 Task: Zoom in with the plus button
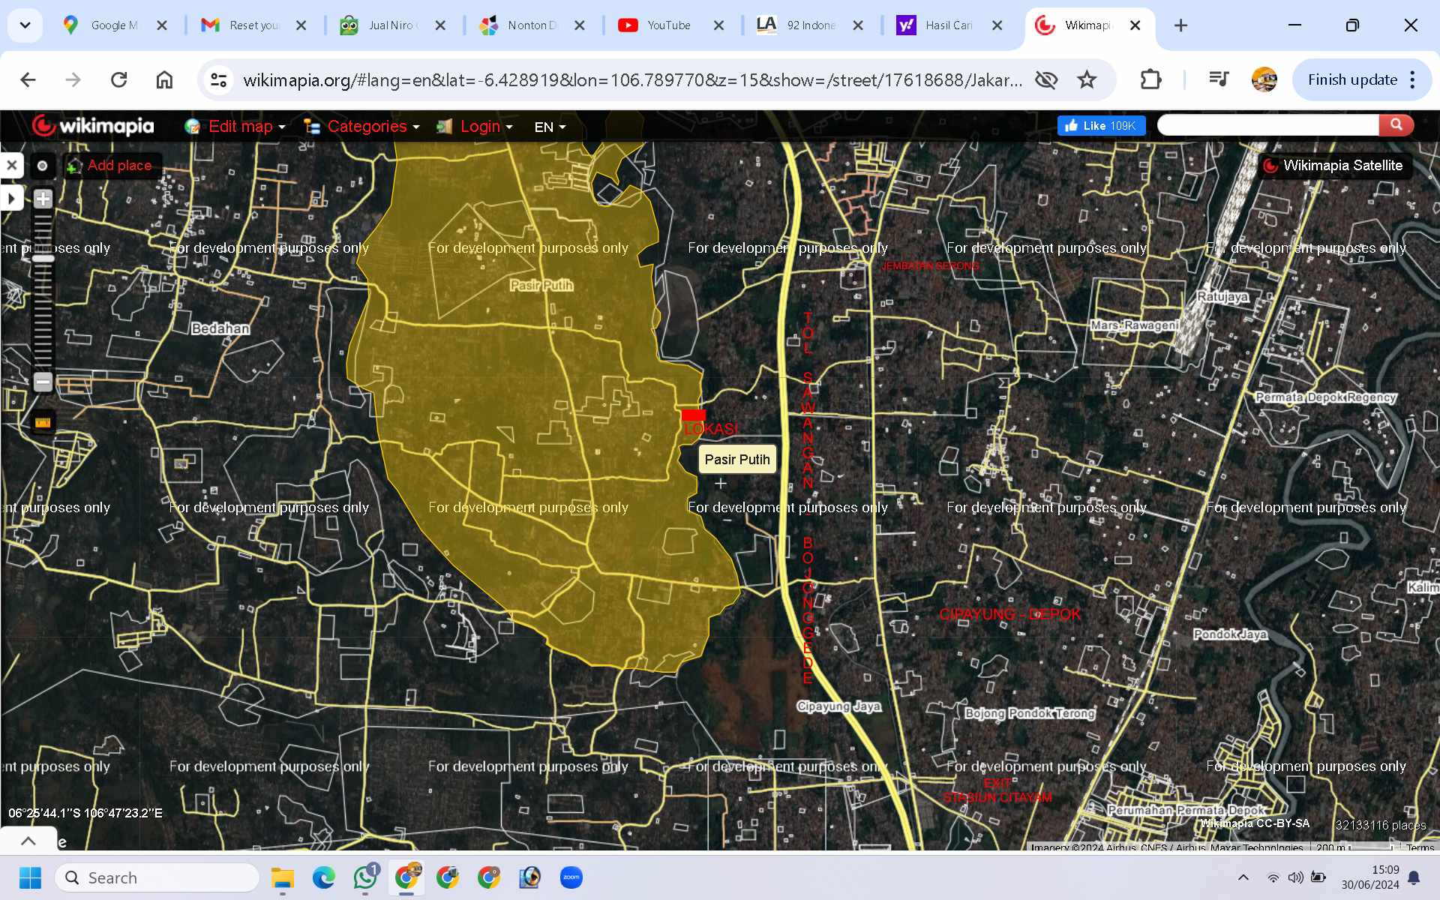coord(43,199)
